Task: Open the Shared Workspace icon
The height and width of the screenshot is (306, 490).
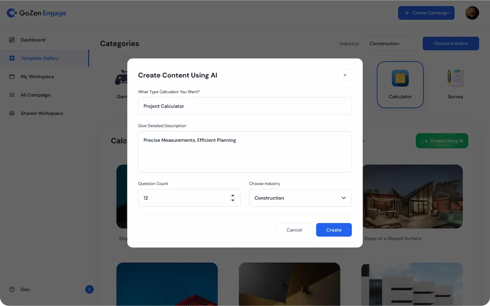Action: 12,113
